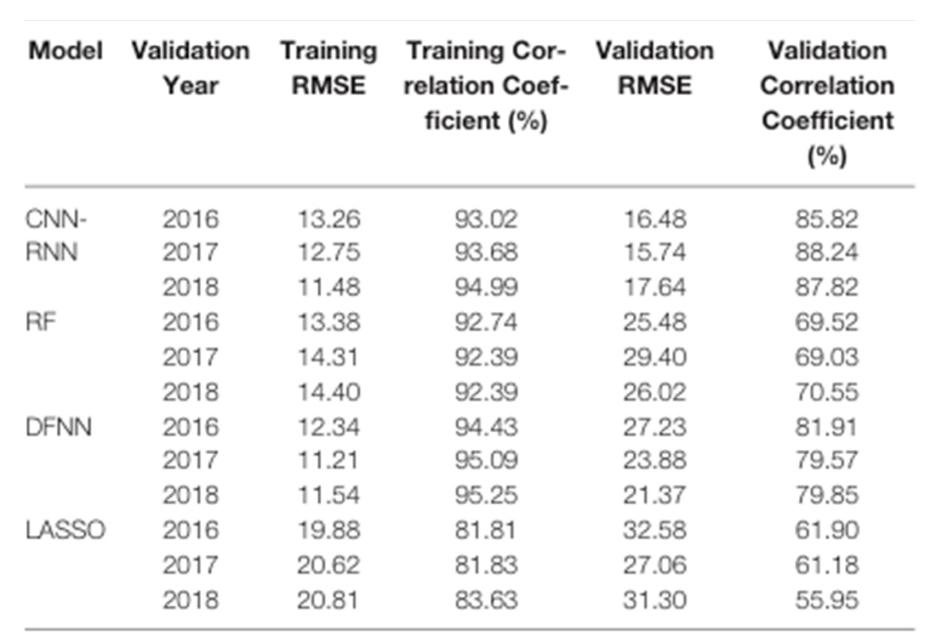This screenshot has height=641, width=932.
Task: Select the Validation Correlation Coefficient header
Action: (x=827, y=103)
